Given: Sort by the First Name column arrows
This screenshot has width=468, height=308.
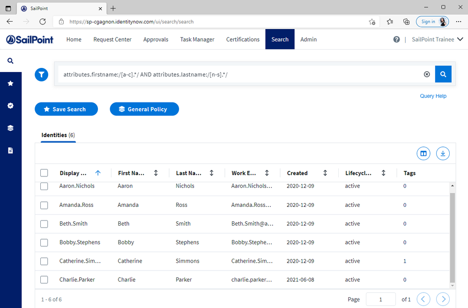Looking at the screenshot, I should click(x=156, y=173).
